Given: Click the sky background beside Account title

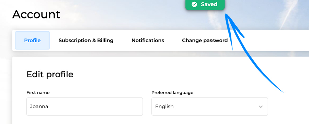Looking at the screenshot, I should click(x=118, y=15).
